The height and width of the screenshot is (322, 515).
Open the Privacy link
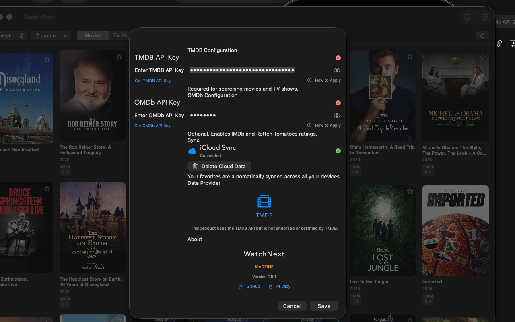tap(279, 286)
